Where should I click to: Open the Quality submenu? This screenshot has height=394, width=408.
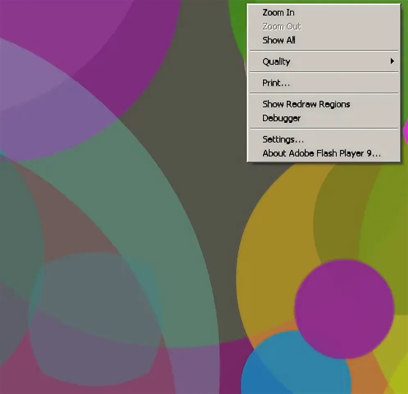click(x=324, y=61)
